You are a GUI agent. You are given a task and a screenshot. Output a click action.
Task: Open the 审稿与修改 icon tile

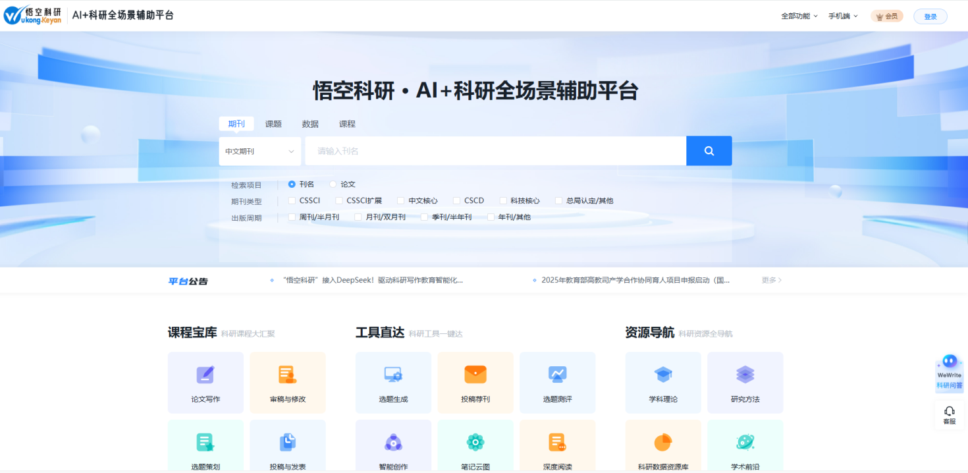[x=287, y=375]
